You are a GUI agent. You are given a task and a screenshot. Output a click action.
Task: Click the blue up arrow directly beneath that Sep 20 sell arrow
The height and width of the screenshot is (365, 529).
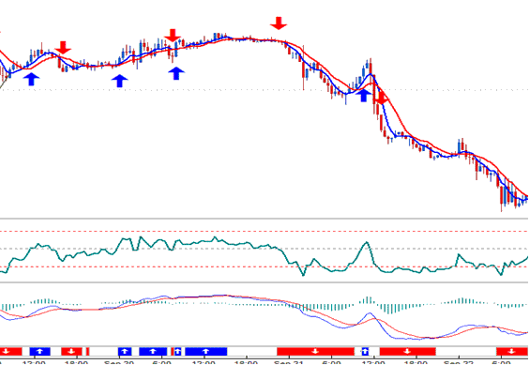[x=176, y=73]
